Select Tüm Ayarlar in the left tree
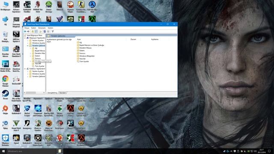This screenshot has height=154, width=274. click(40, 66)
